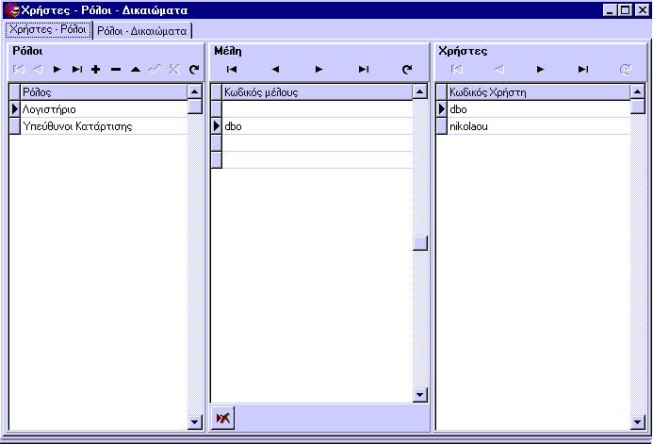
Task: Select the Υπεύθυνοι Κατάρτισης role row
Action: 77,126
